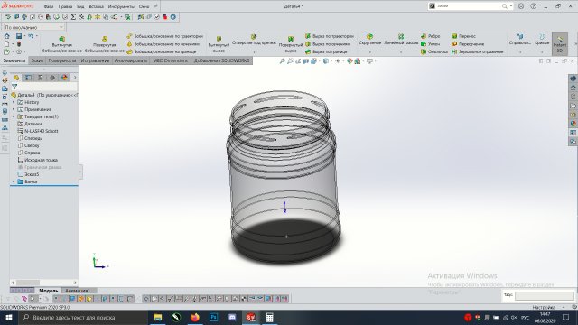The image size is (578, 325).
Task: Click Зеркальное отражение command
Action: (477, 52)
